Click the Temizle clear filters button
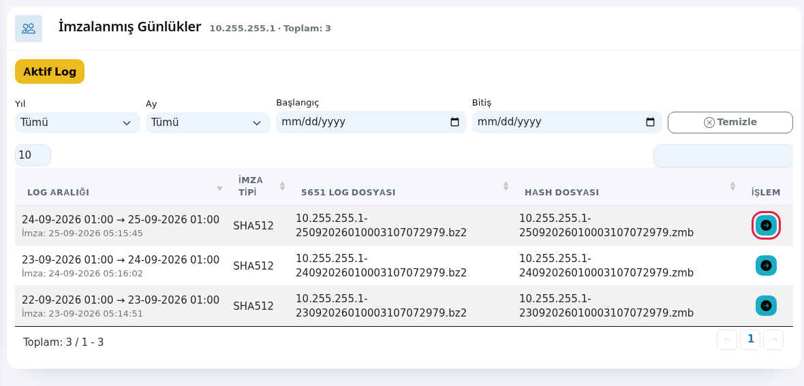 [730, 123]
